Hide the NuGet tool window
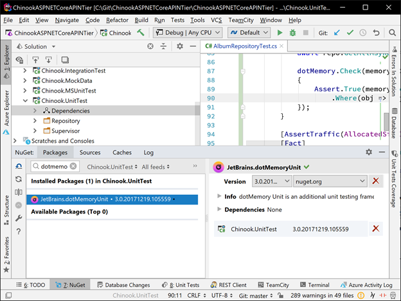The height and width of the screenshot is (301, 401). pyautogui.click(x=382, y=152)
